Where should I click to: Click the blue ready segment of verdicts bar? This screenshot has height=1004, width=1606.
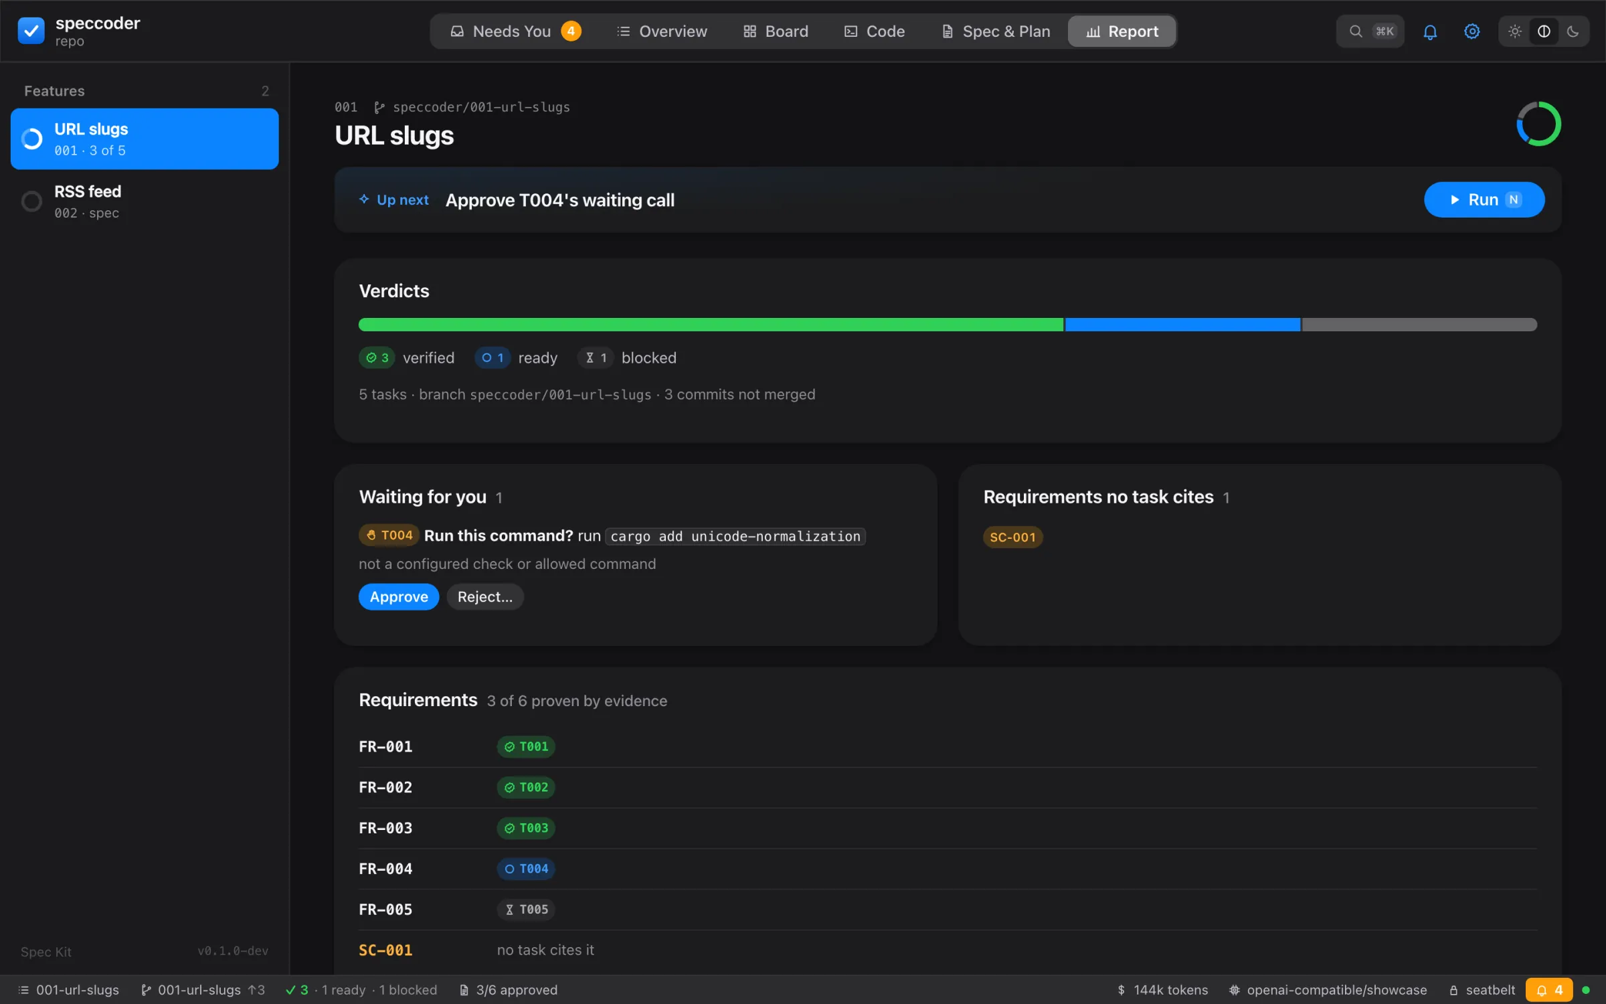pos(1182,325)
